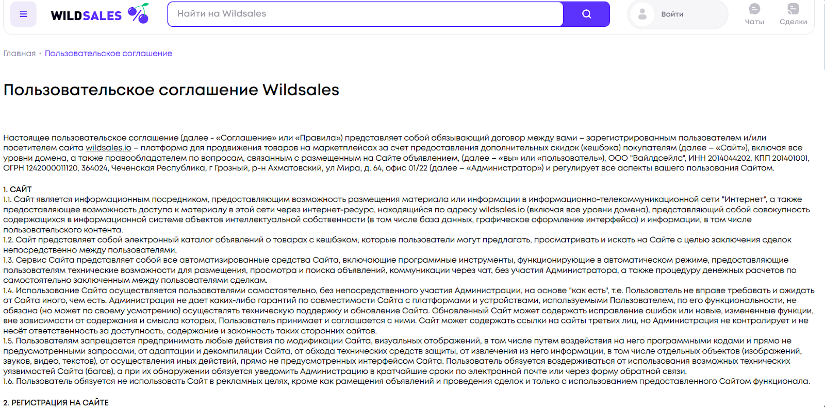Focus the Найти на Wildsales search field
Screen dimensions: 825x409
pos(365,14)
